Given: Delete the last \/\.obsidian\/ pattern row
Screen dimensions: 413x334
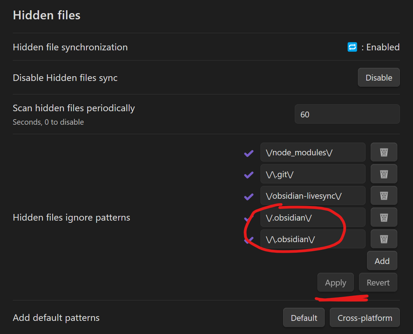Looking at the screenshot, I should tap(384, 239).
